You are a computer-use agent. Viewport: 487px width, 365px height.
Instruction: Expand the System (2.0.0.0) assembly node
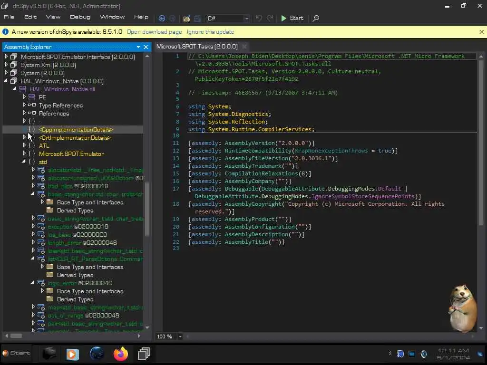click(x=6, y=73)
